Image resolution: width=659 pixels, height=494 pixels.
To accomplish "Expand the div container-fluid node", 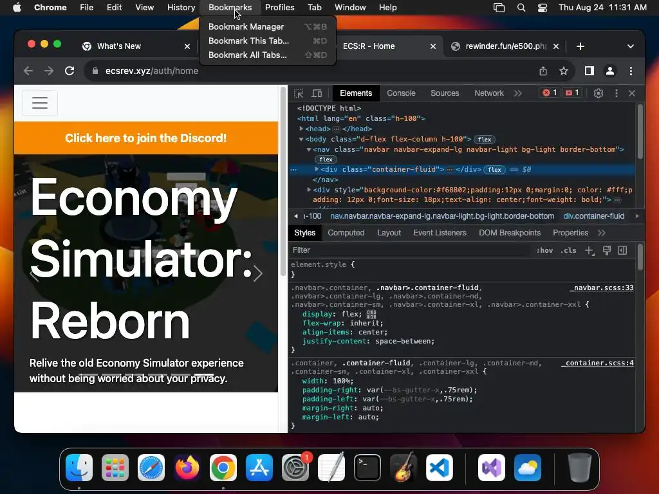I will [317, 169].
